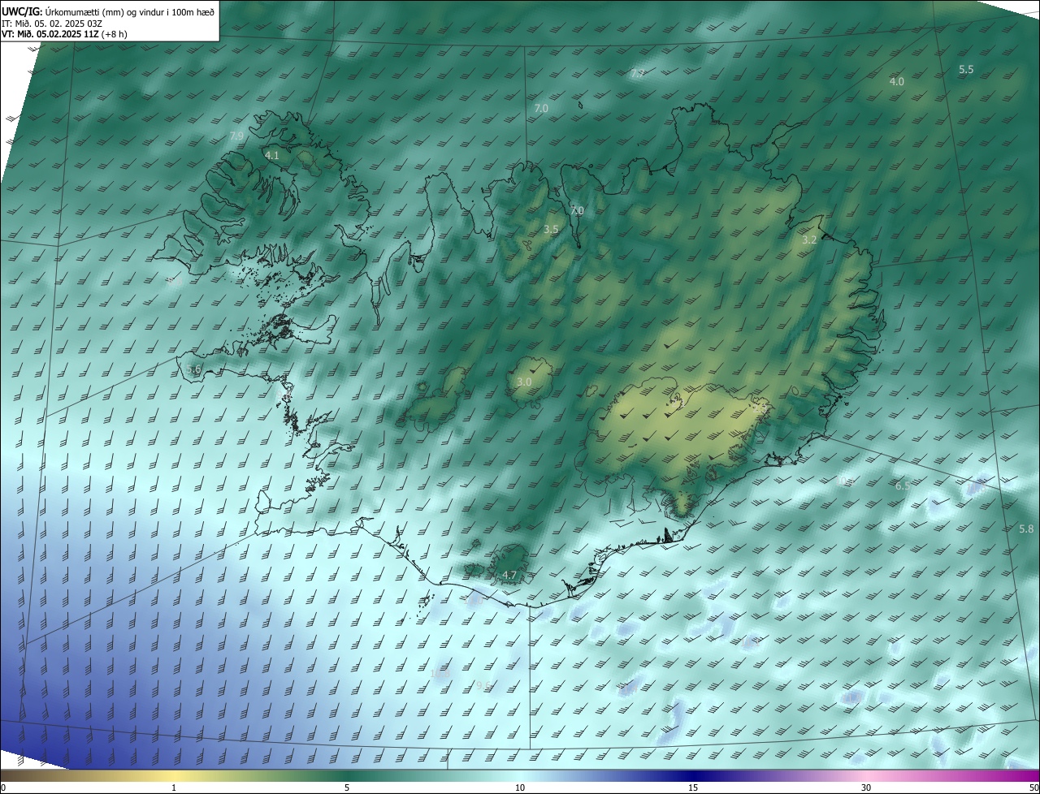Click the 6.5 value label
The width and height of the screenshot is (1040, 794).
(x=902, y=486)
